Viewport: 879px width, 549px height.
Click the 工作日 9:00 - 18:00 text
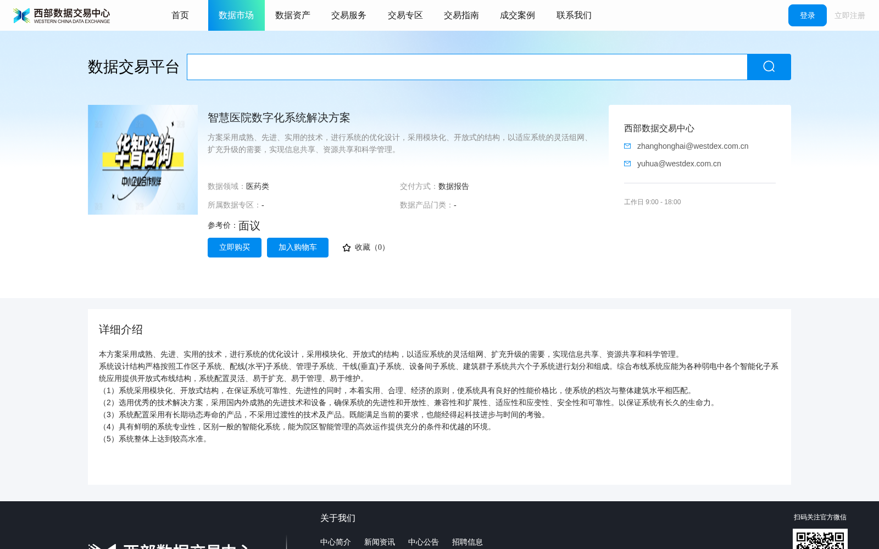pos(653,202)
